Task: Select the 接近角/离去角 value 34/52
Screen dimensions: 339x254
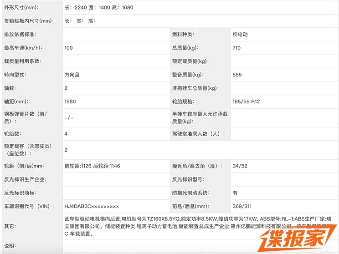Action: coord(240,166)
